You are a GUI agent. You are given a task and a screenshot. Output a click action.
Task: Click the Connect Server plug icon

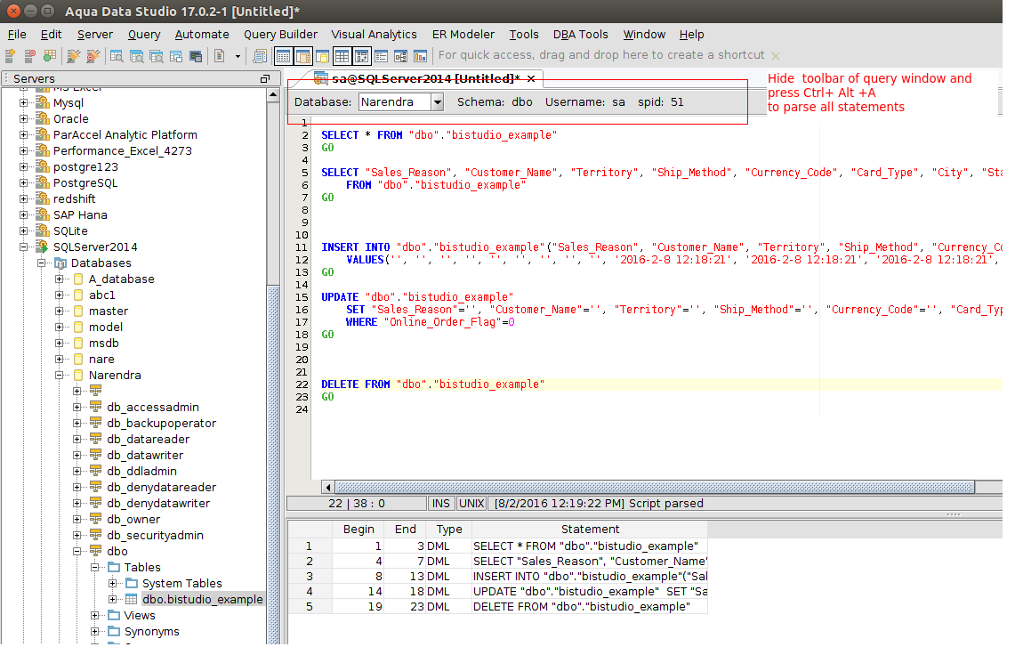73,56
